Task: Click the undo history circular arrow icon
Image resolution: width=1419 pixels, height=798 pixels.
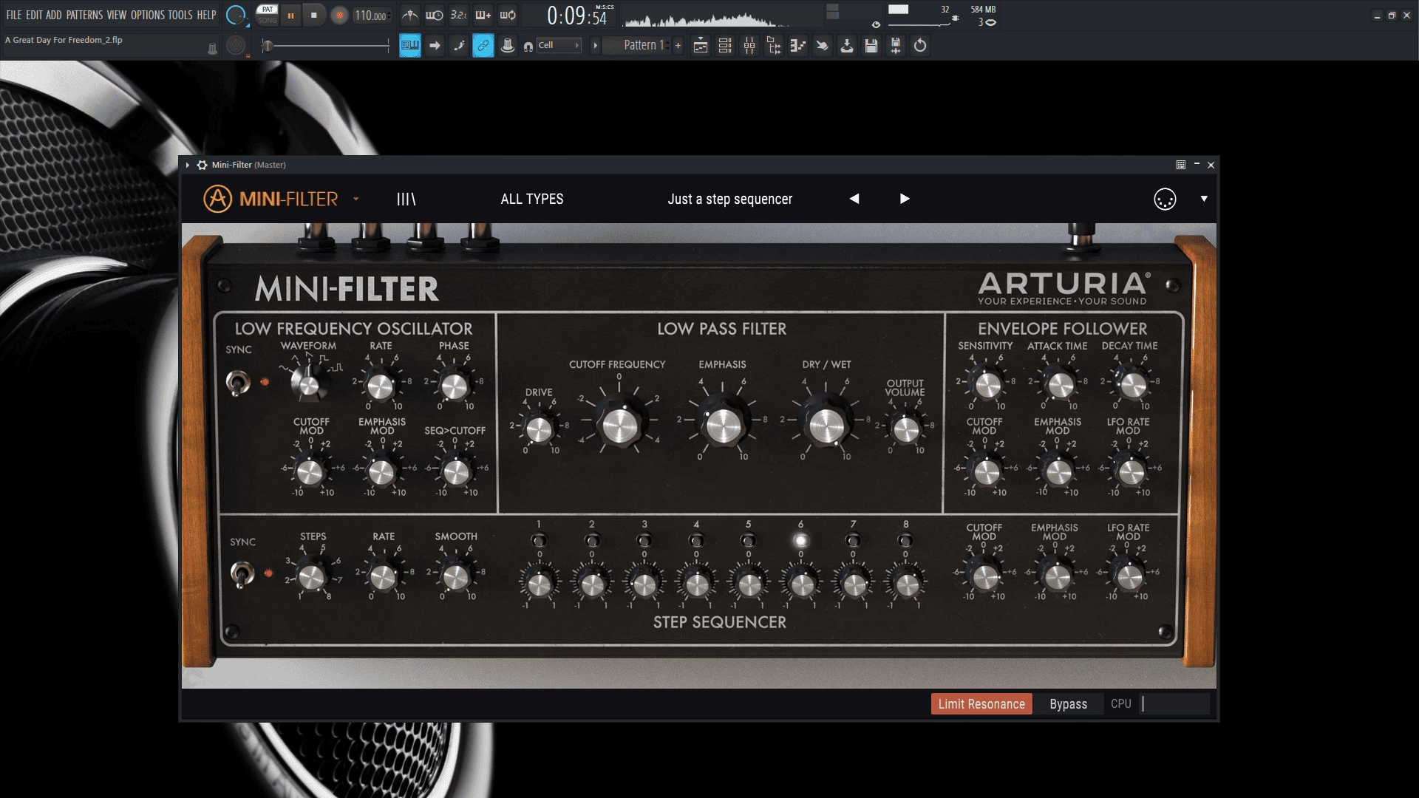Action: (920, 46)
